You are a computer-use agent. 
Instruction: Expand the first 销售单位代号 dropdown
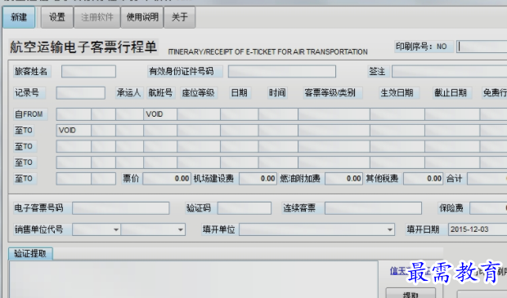click(116, 230)
